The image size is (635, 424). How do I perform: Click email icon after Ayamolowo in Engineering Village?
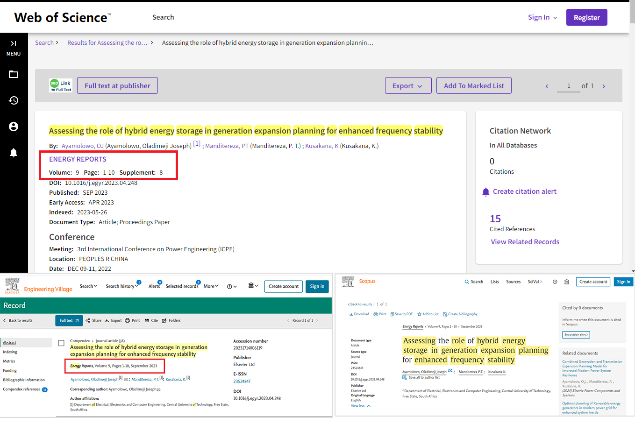(126, 380)
